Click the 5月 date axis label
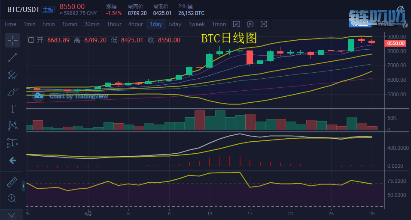This screenshot has height=220, width=411. click(x=88, y=214)
